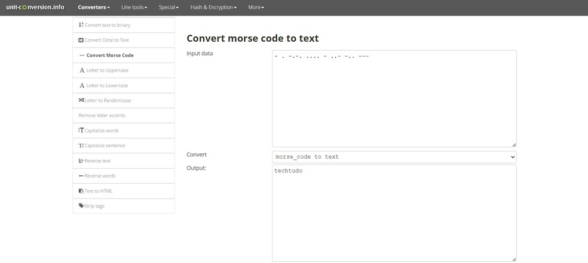
Task: Click the Letter to Uppercase icon
Action: coord(82,70)
